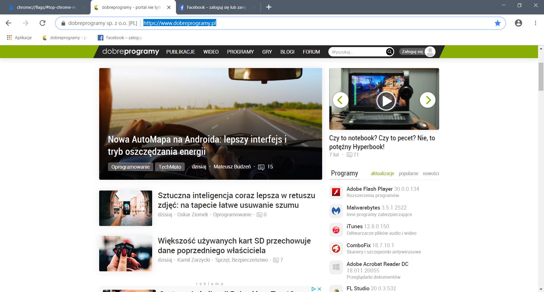Open a new browser tab
544x292 pixels.
pos(269,7)
